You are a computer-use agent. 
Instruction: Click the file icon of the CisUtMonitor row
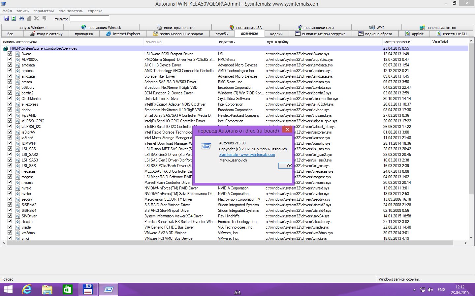[17, 99]
